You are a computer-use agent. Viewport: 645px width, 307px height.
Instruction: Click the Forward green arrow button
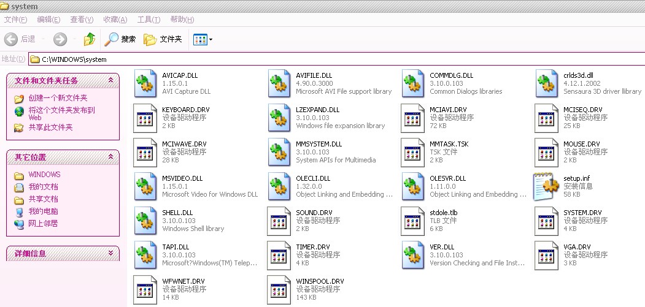[60, 39]
